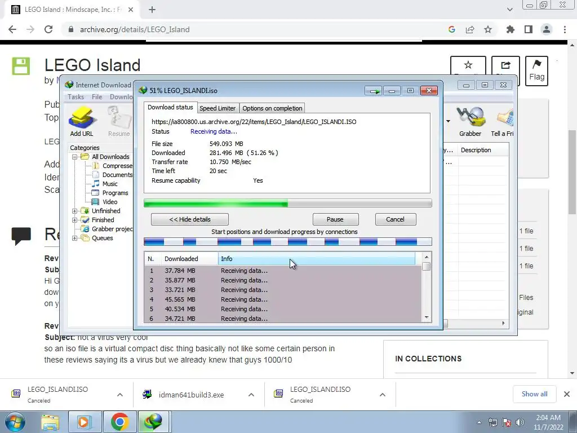
Task: Open Windows Start menu
Action: (15, 422)
